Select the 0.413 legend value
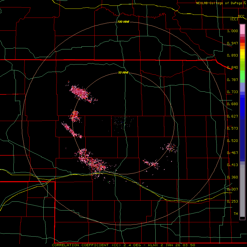This screenshot has width=247, height=247. (232, 165)
